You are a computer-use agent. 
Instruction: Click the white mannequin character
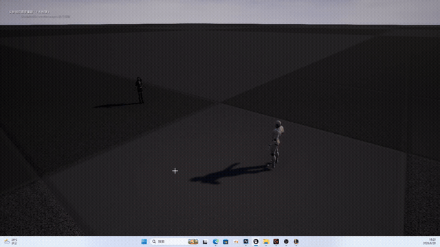click(276, 144)
